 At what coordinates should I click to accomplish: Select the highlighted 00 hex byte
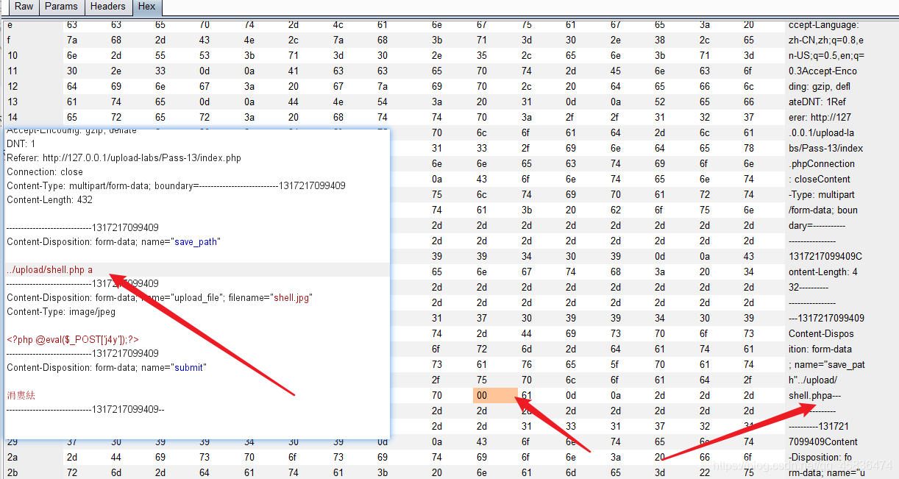(x=494, y=395)
